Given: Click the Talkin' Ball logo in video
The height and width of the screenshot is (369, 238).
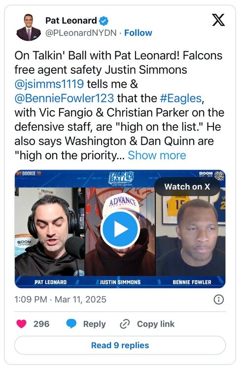Looking at the screenshot, I should (x=121, y=179).
